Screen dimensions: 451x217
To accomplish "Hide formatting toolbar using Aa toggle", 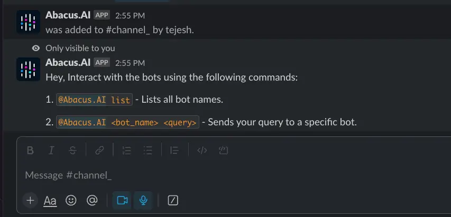I will (50, 200).
